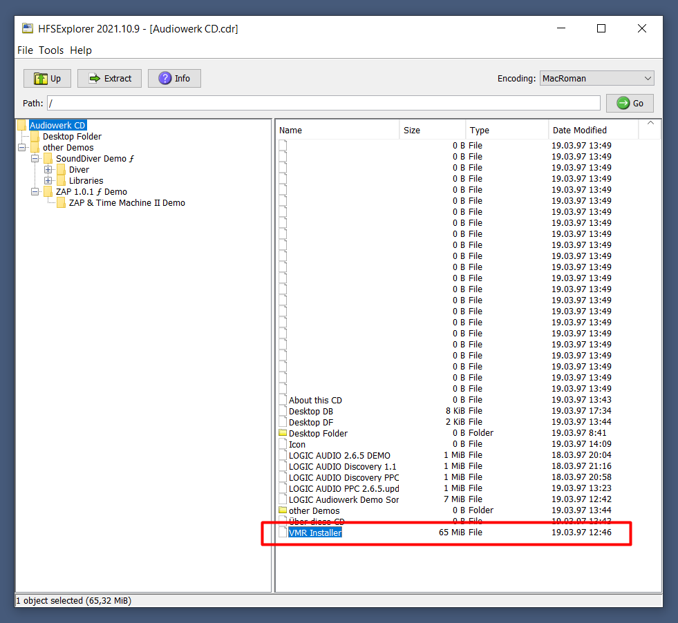Open the Info dialog button
The width and height of the screenshot is (678, 623).
coord(174,79)
